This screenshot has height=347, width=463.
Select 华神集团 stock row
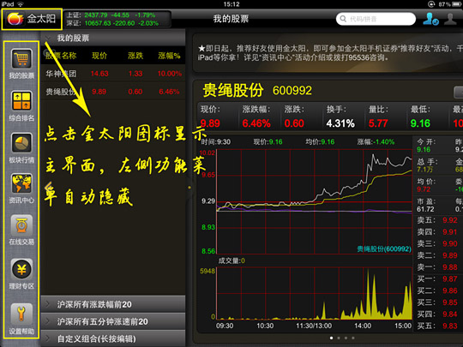pos(113,74)
